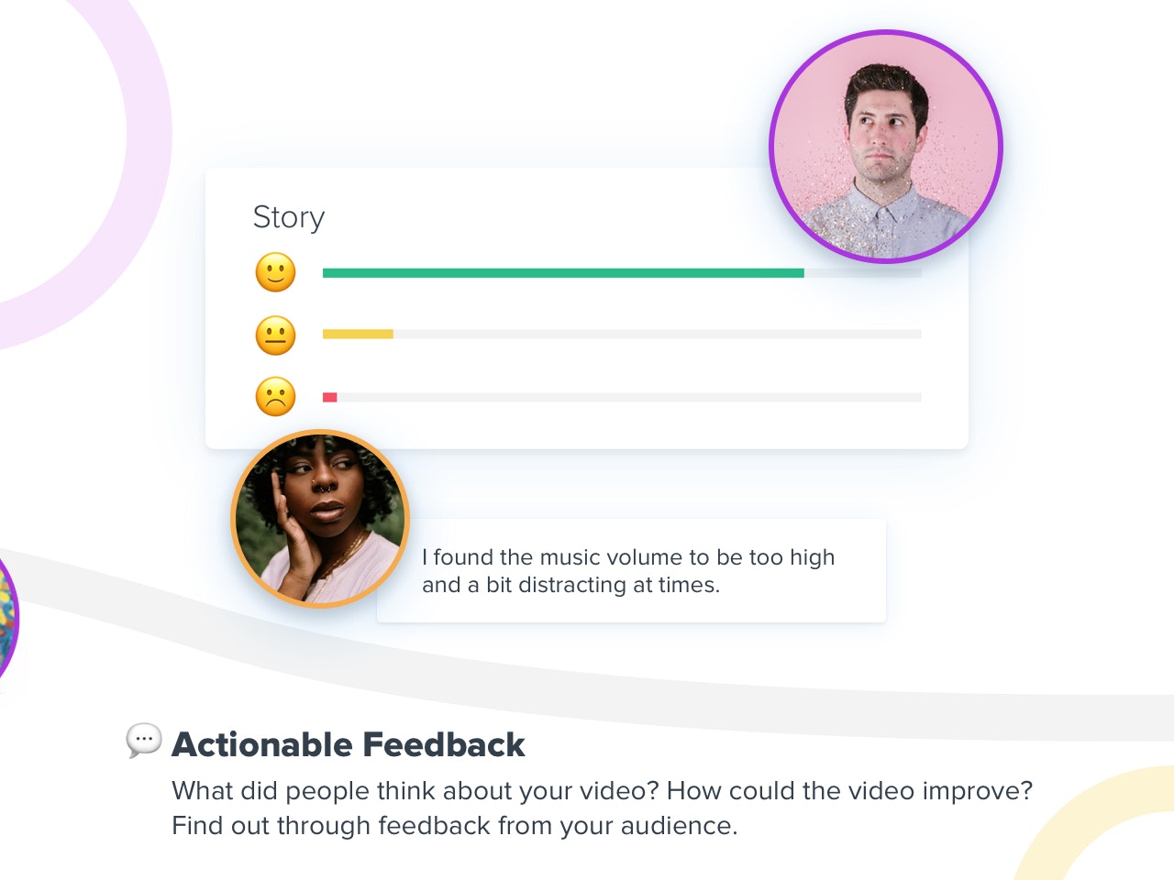Select the red negative rating bar
The height and width of the screenshot is (880, 1174).
tap(330, 397)
